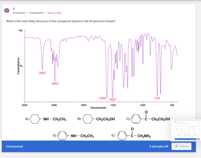Click the 100 transmittance axis label
Image resolution: width=201 pixels, height=158 pixels.
coord(20,30)
